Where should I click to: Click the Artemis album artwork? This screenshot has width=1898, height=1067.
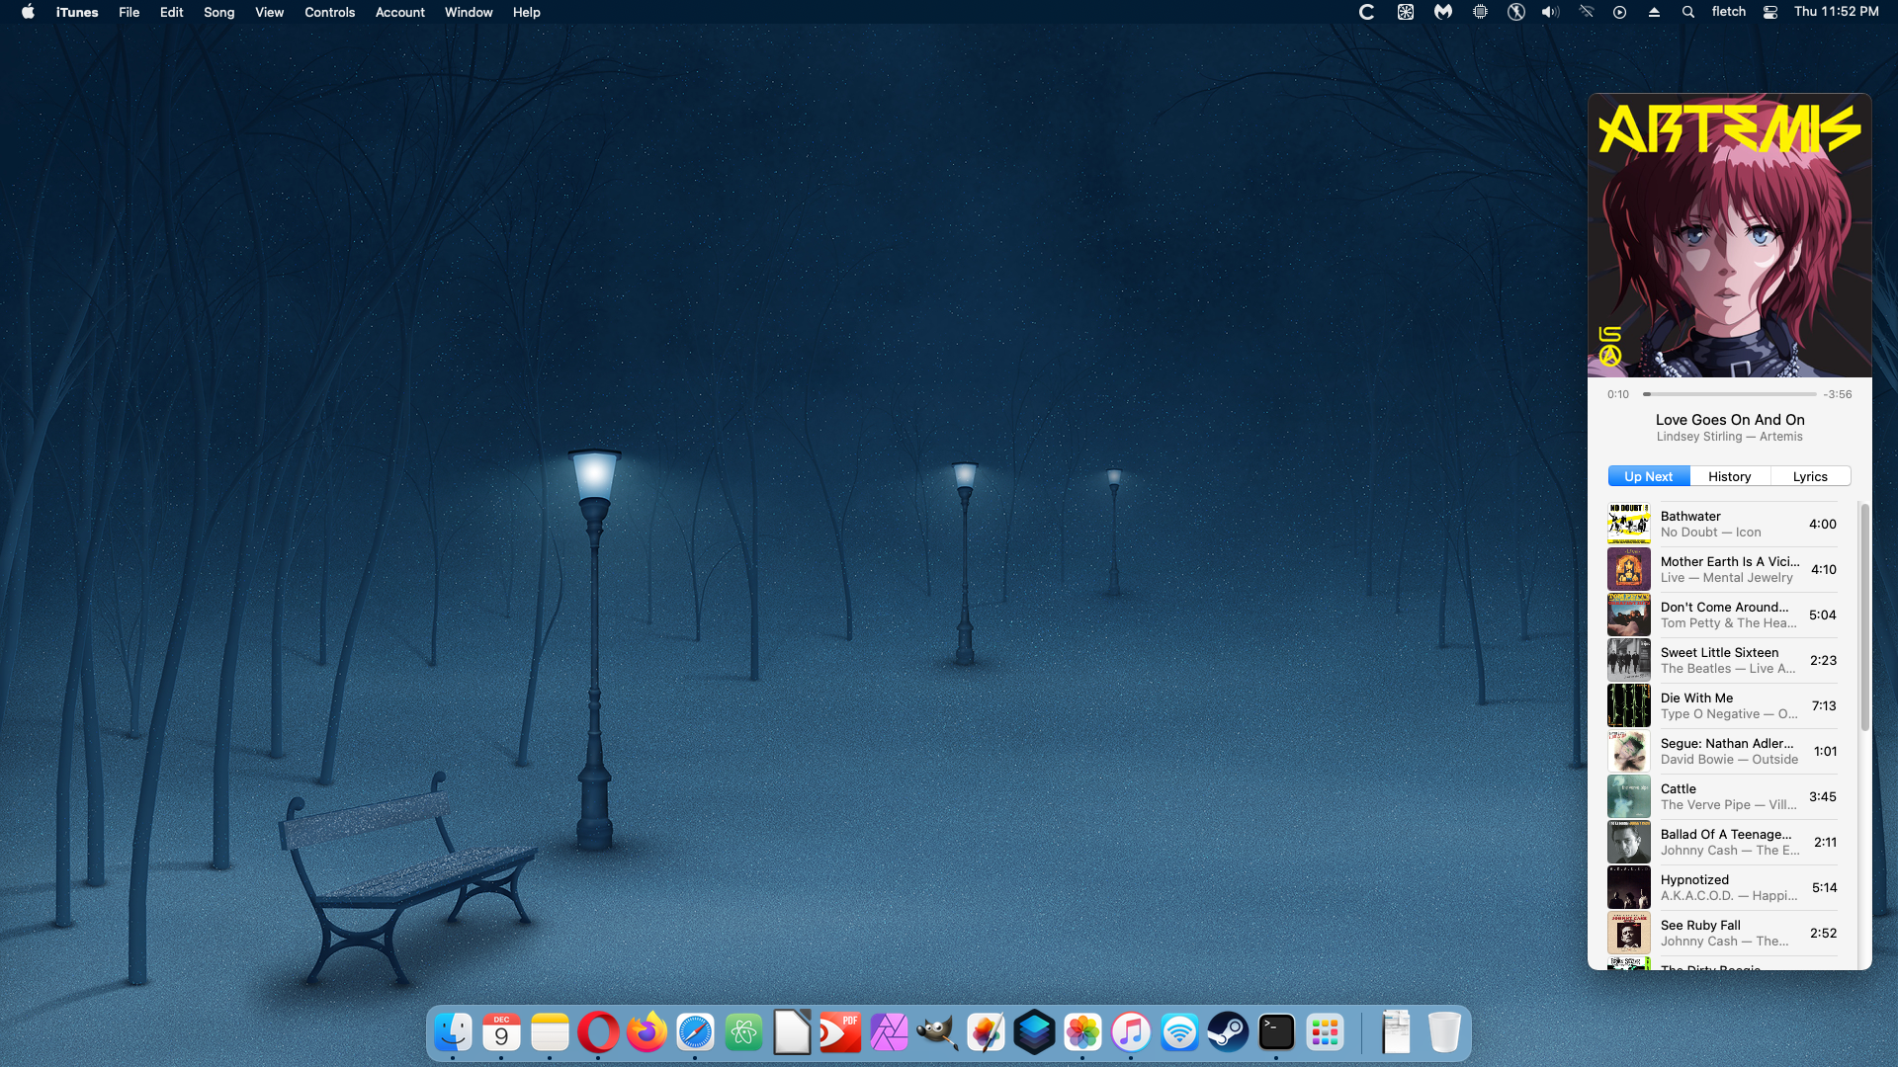pos(1730,235)
